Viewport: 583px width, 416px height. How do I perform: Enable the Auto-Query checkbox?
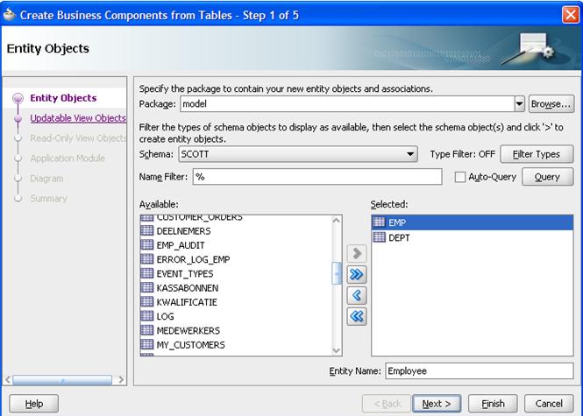(460, 177)
